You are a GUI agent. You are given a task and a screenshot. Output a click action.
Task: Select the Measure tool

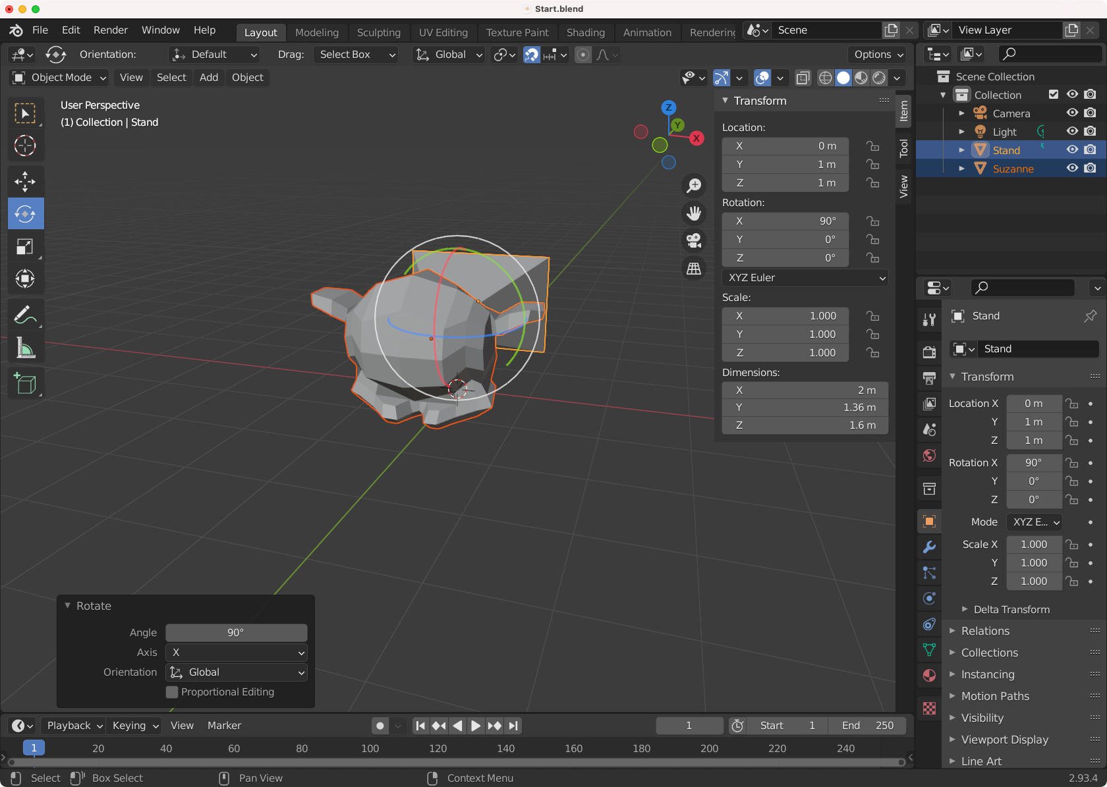[x=25, y=348]
